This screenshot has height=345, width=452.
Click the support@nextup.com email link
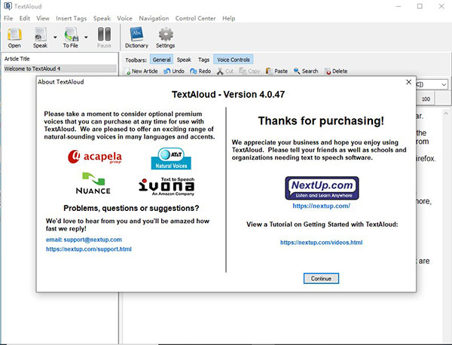click(84, 240)
